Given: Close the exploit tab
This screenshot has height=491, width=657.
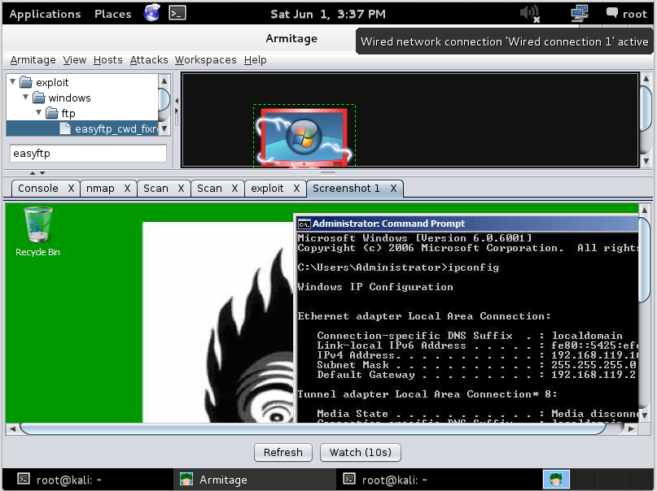Looking at the screenshot, I should point(296,189).
